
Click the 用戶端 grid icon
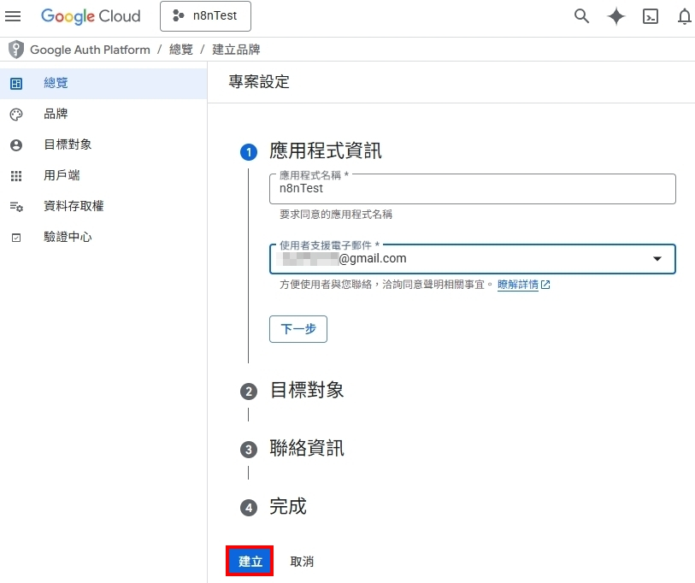pyautogui.click(x=16, y=176)
